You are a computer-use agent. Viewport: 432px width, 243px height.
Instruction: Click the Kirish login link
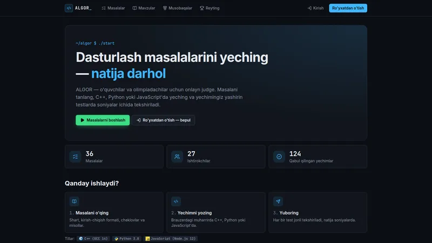click(315, 8)
